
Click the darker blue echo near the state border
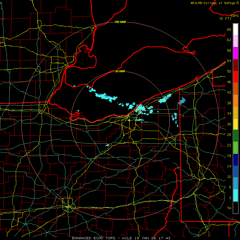(x=182, y=101)
